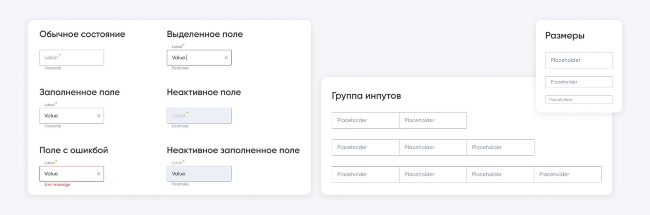Clear the error field's value
The image size is (650, 215).
tap(99, 174)
